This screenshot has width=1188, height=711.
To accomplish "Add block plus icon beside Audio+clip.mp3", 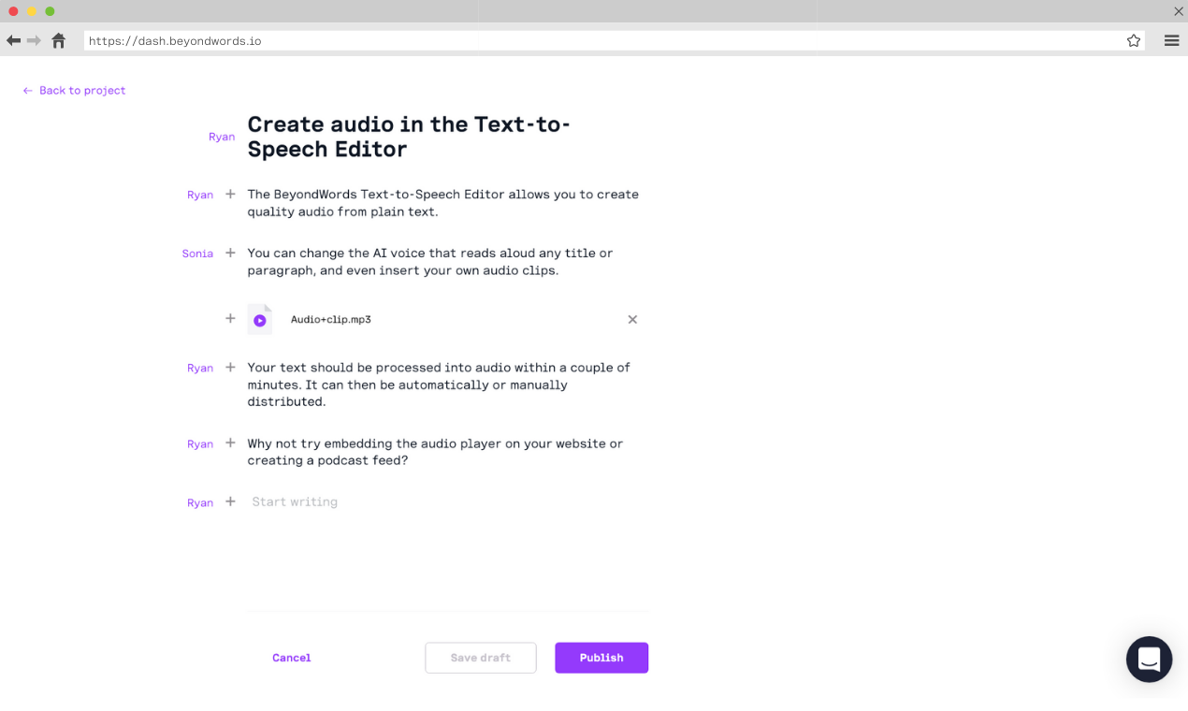I will [230, 318].
